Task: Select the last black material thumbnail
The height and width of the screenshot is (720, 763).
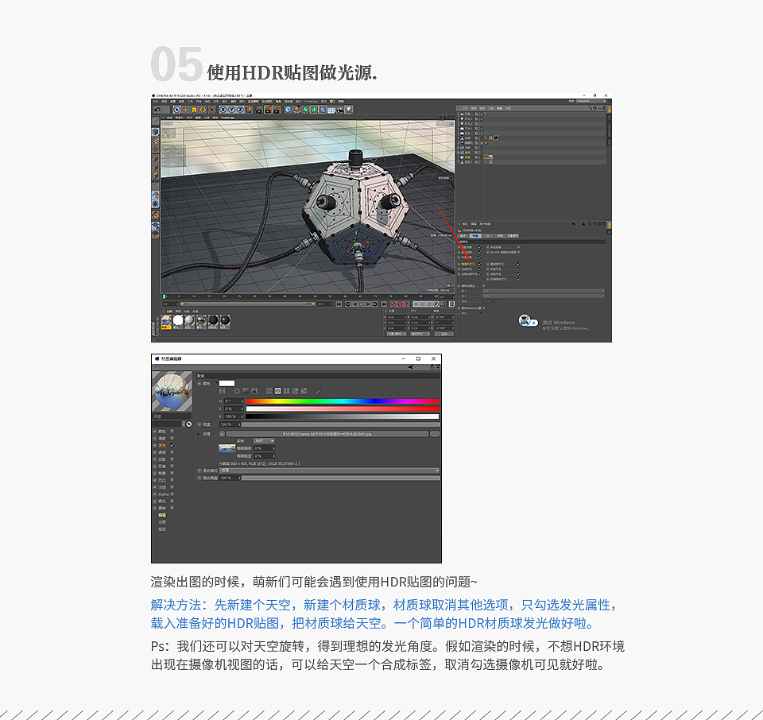Action: click(225, 321)
